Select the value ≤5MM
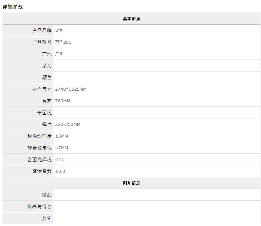This screenshot has width=261, height=226. [62, 136]
